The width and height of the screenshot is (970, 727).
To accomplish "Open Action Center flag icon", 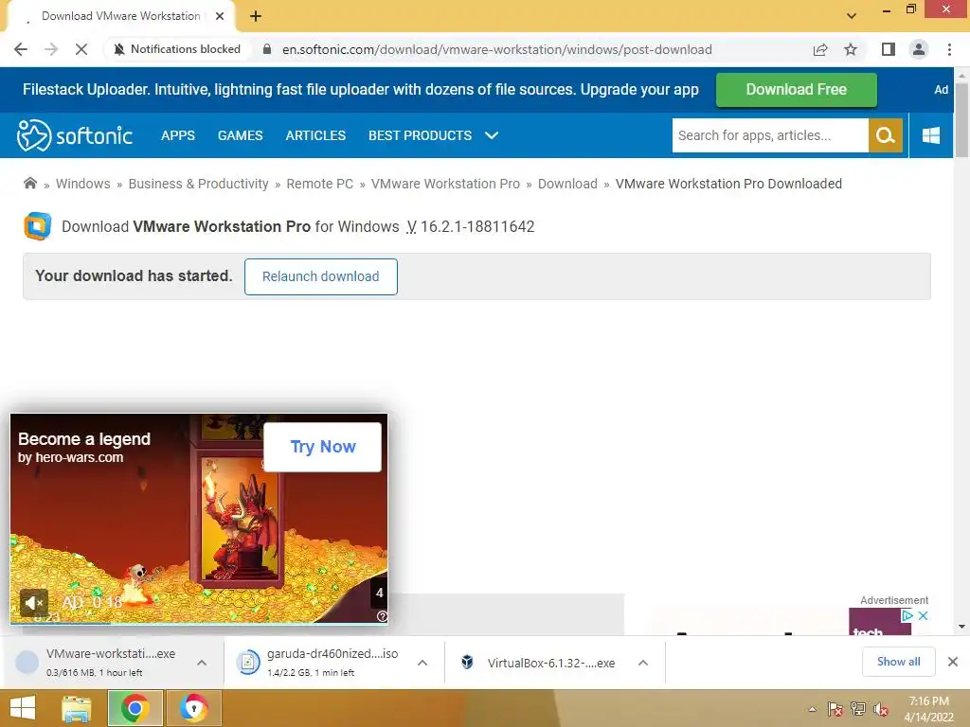I will pyautogui.click(x=835, y=709).
